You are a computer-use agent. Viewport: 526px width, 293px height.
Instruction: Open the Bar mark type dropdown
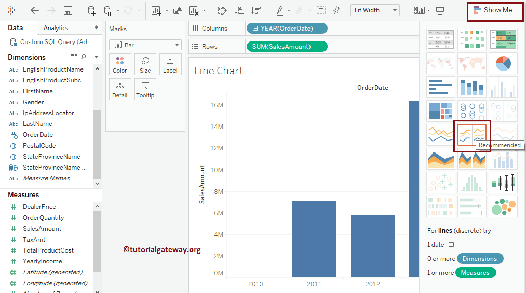tap(177, 45)
